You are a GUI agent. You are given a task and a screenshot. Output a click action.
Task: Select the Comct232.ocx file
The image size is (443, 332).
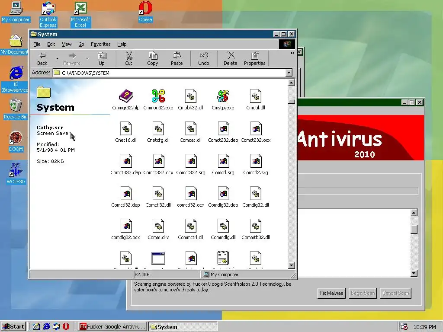(x=256, y=132)
